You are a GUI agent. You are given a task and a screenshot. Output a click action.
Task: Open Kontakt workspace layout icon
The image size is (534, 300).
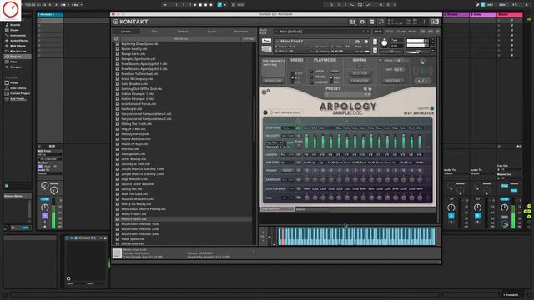371,22
